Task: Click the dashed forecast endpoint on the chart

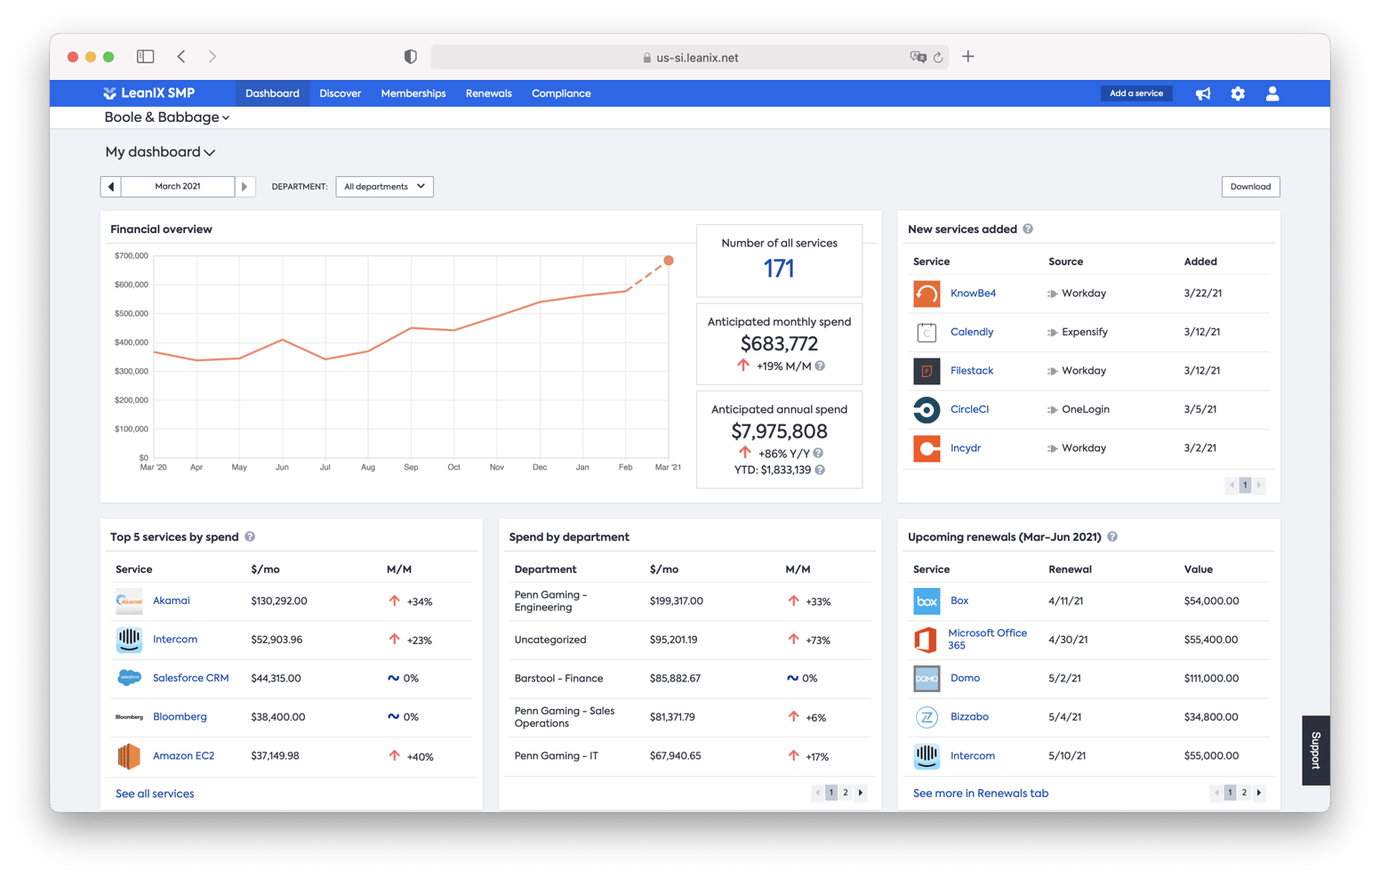Action: click(668, 261)
